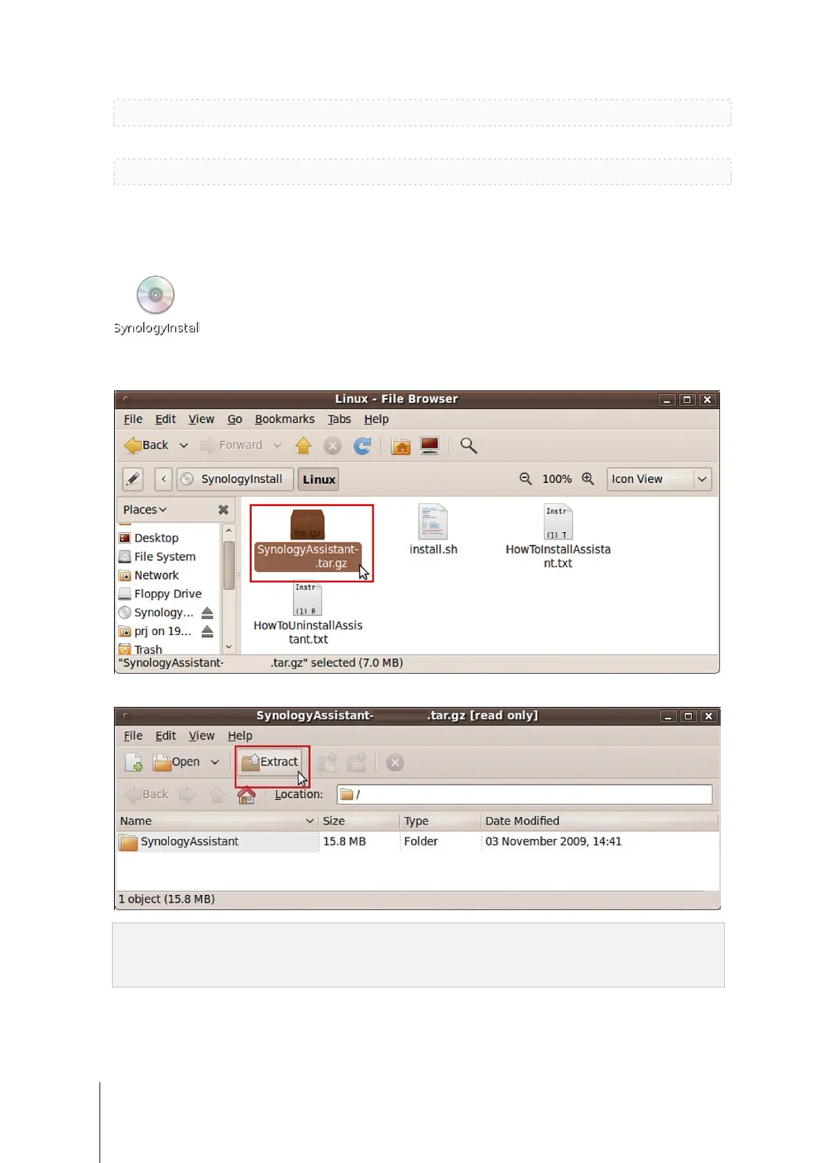Eject the Synology disc

click(207, 613)
